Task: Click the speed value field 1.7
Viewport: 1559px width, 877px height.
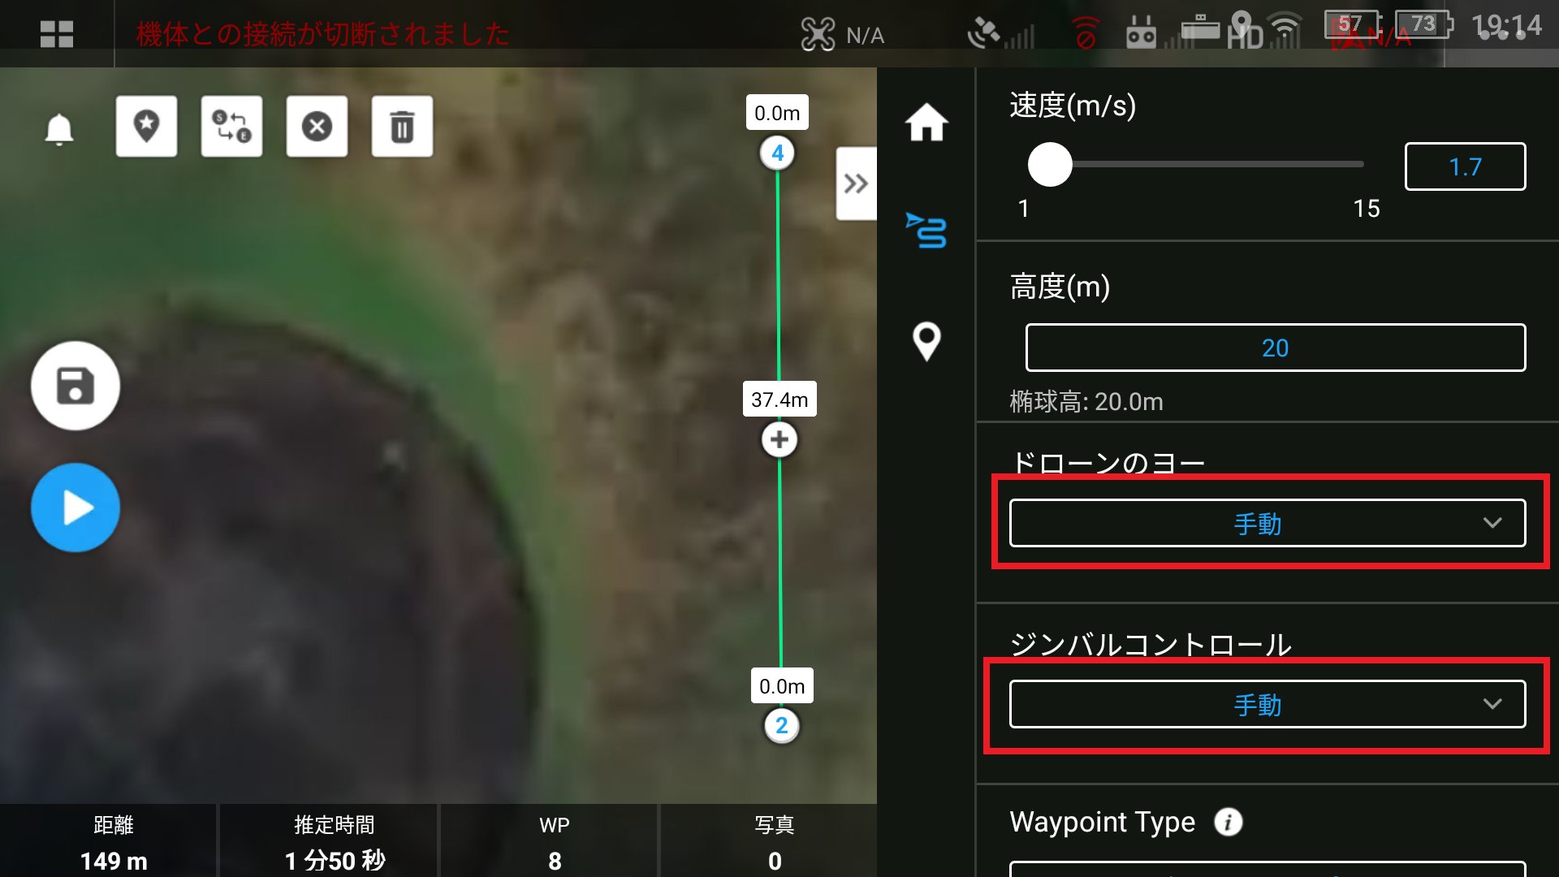Action: pos(1465,166)
